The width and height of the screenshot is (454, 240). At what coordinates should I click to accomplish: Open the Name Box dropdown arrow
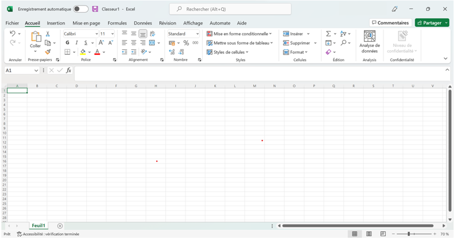click(x=36, y=70)
